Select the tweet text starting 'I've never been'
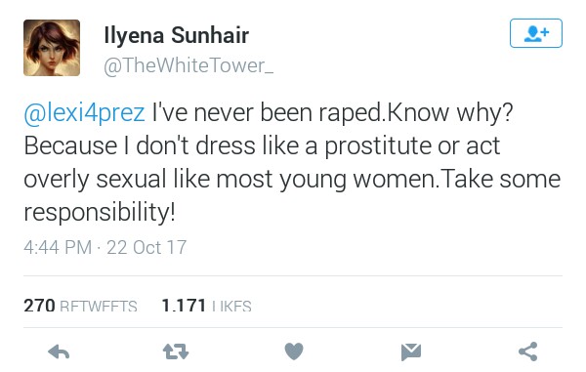This screenshot has width=586, height=372. tap(292, 162)
